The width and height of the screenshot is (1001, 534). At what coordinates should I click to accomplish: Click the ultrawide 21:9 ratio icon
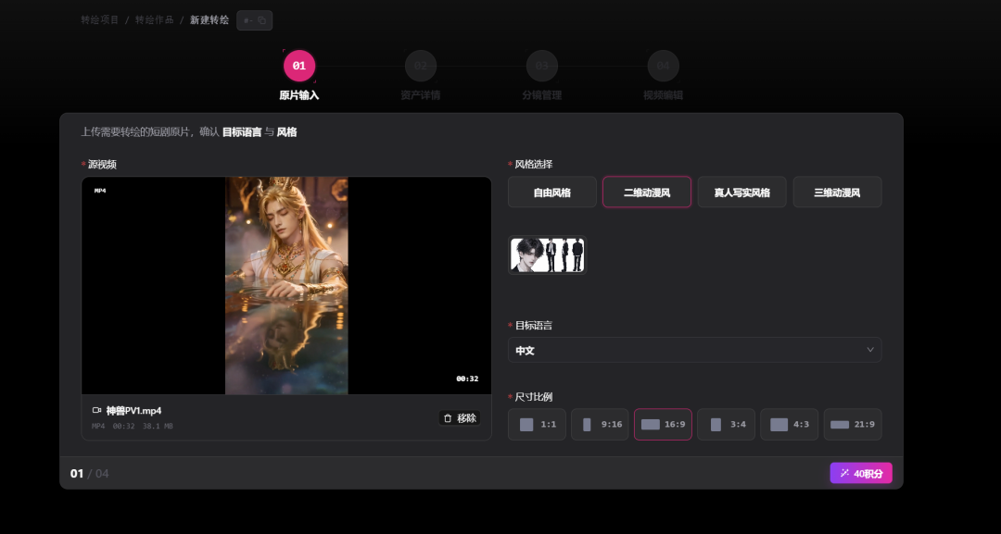click(x=840, y=425)
